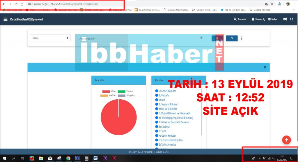Open the orange info icon
This screenshot has height=162, width=298.
[241, 38]
